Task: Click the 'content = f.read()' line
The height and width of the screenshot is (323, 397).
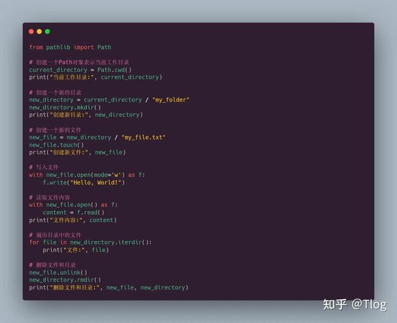Action: pos(73,212)
